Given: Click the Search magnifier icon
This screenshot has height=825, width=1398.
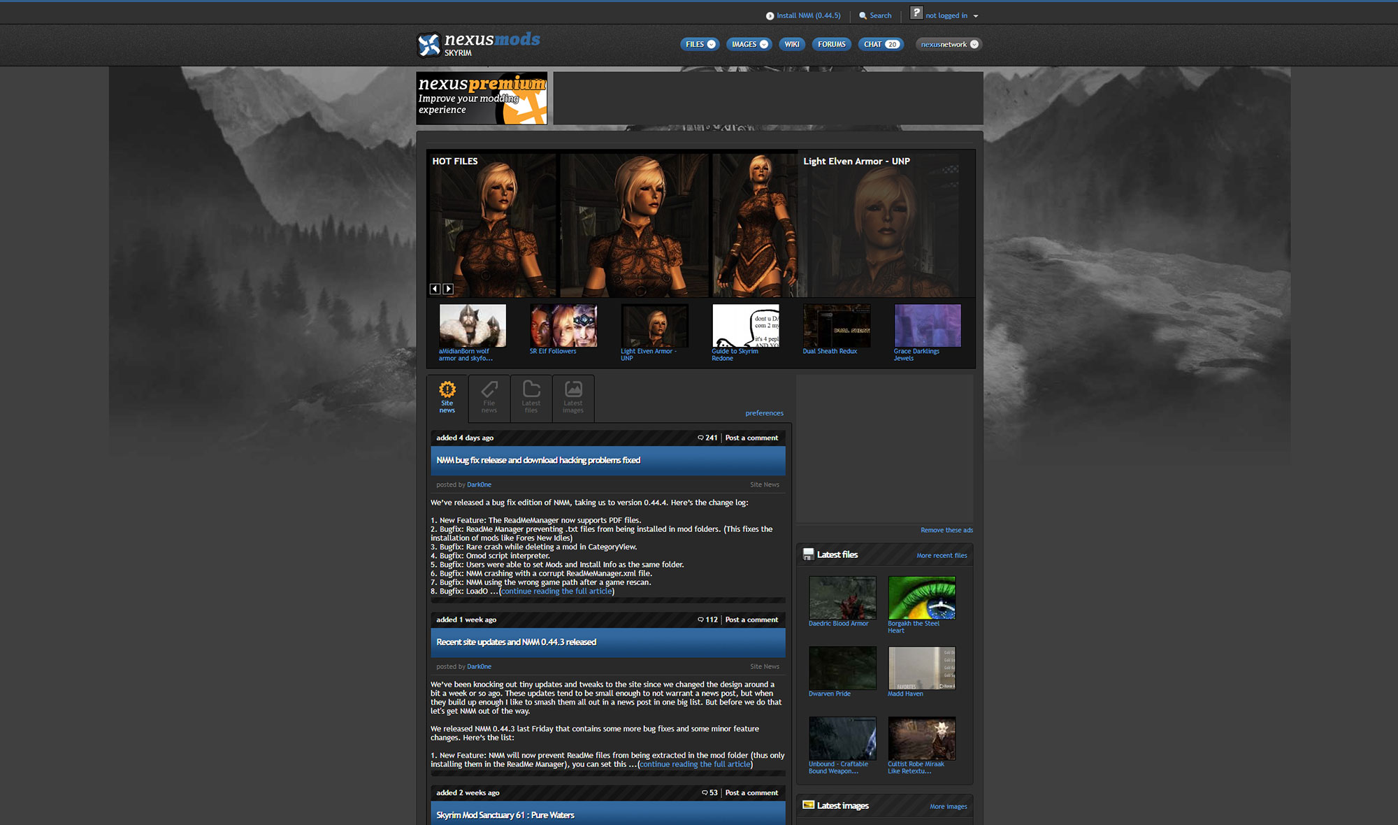Looking at the screenshot, I should click(863, 15).
